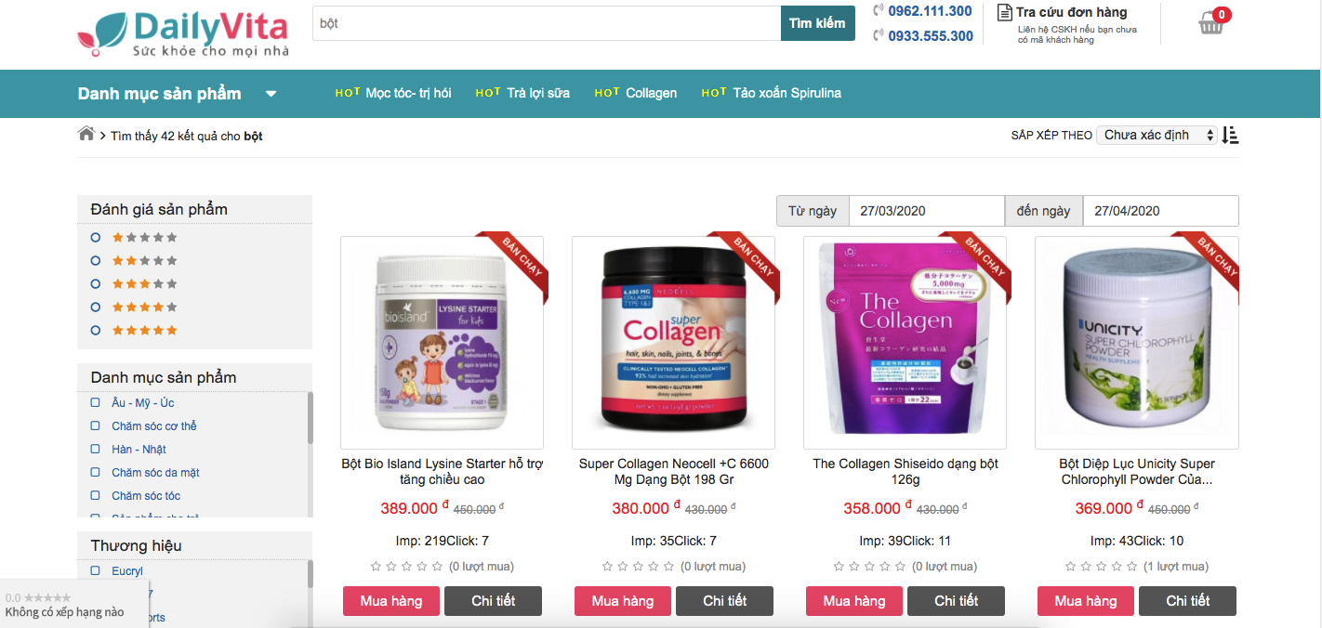Expand Danh mục sản phẩm menu arrow
The width and height of the screenshot is (1322, 628).
point(271,94)
